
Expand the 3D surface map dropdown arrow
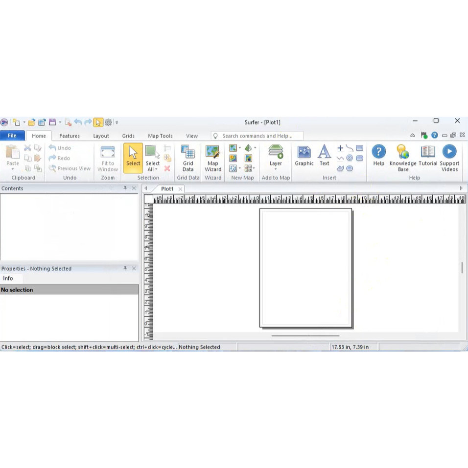[x=255, y=148]
